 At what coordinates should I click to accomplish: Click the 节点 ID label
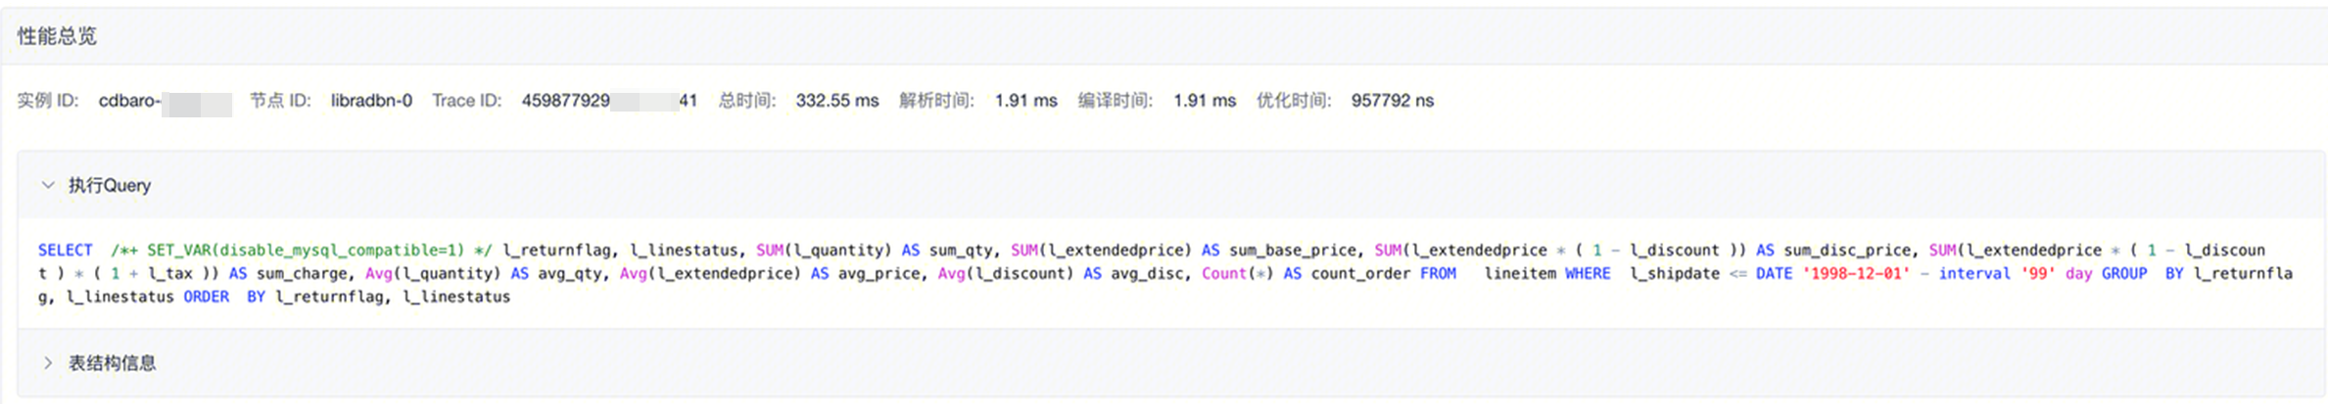tap(280, 101)
